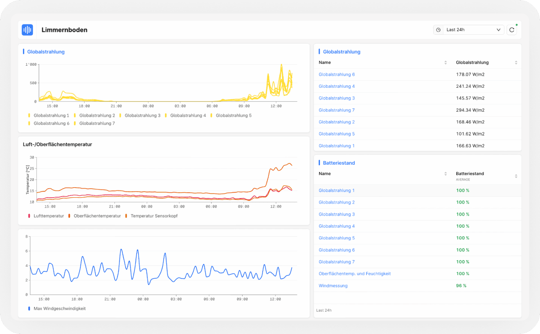Click the Batteriestand panel title

[x=339, y=163]
